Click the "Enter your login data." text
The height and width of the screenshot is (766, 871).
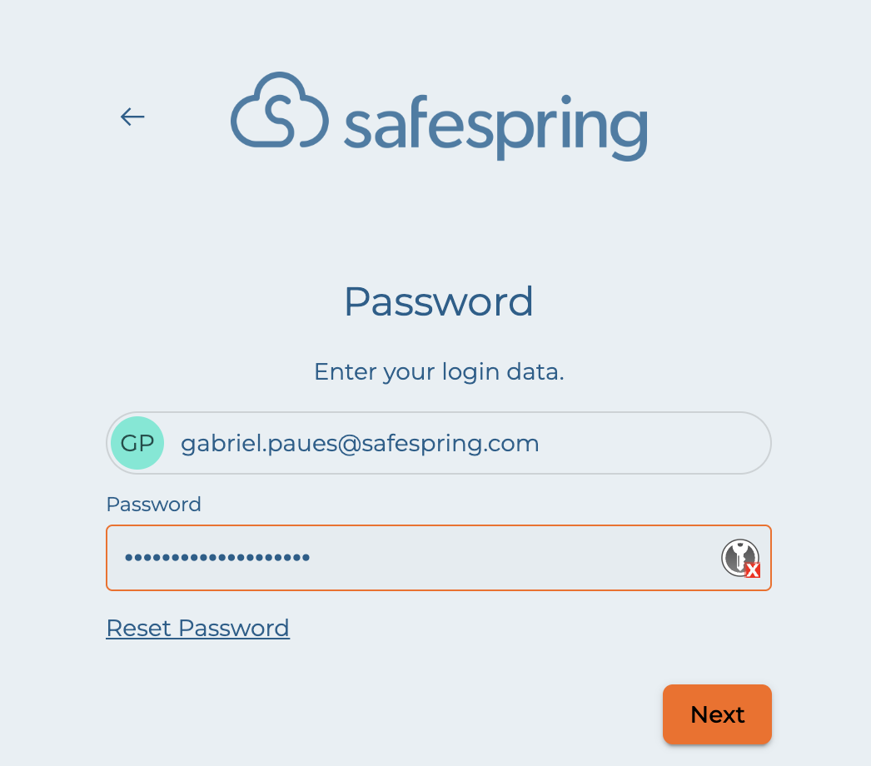pos(439,371)
